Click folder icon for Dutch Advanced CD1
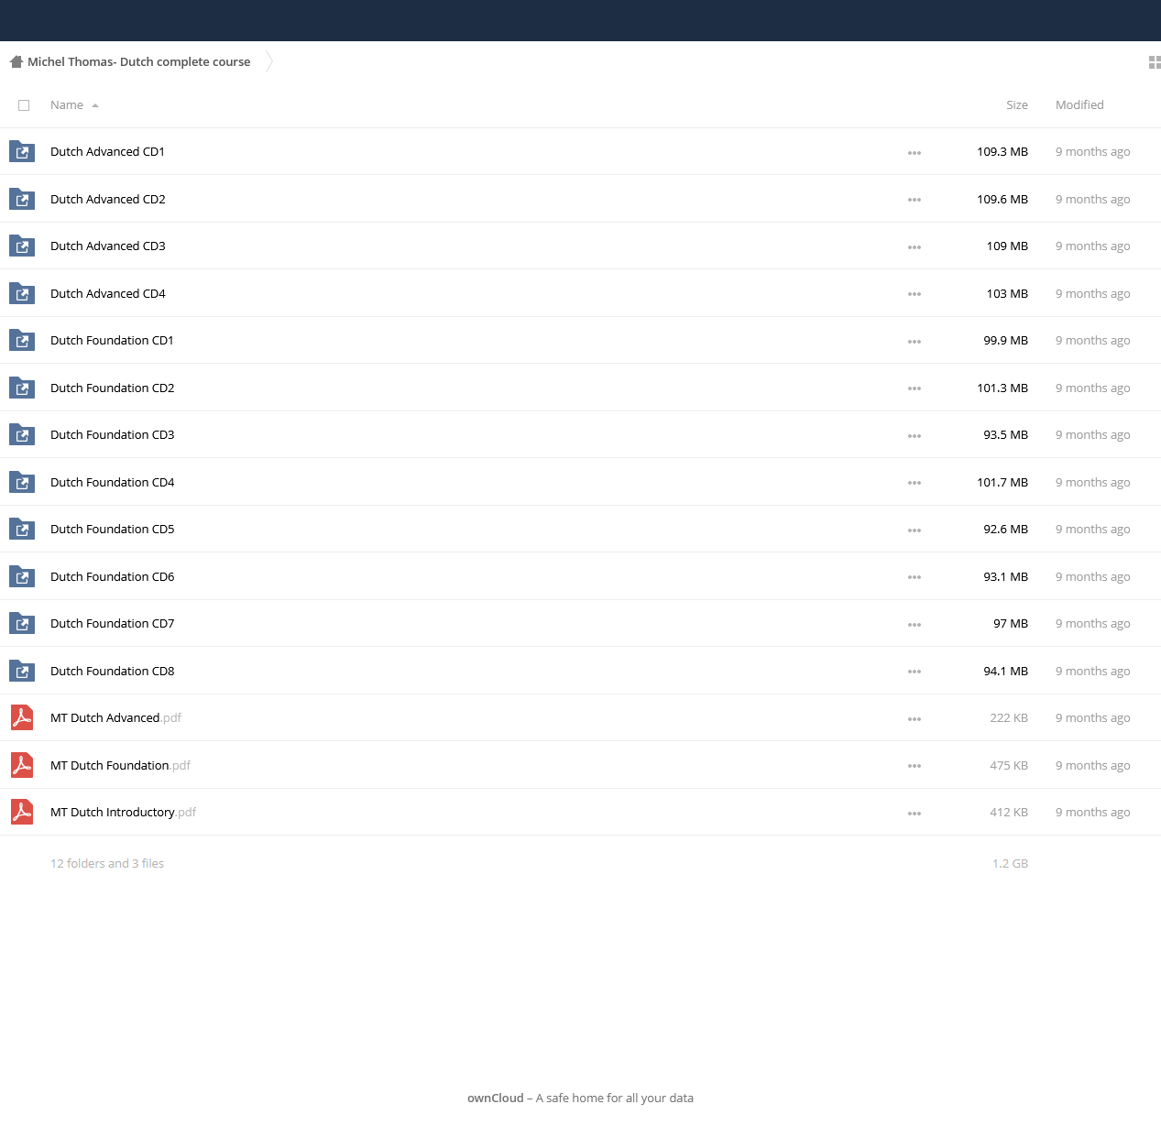The height and width of the screenshot is (1126, 1161). pyautogui.click(x=22, y=151)
